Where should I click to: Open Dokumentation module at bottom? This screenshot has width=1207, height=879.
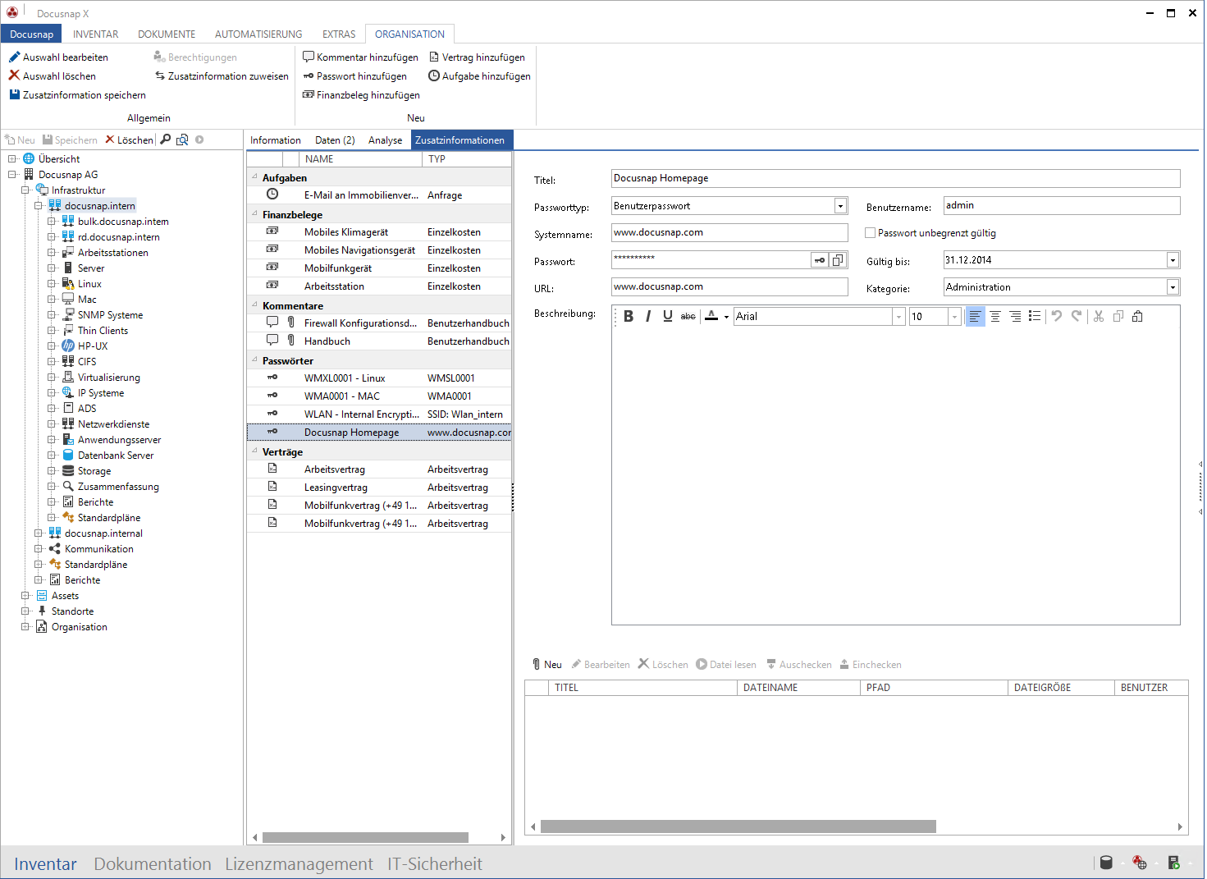(153, 863)
